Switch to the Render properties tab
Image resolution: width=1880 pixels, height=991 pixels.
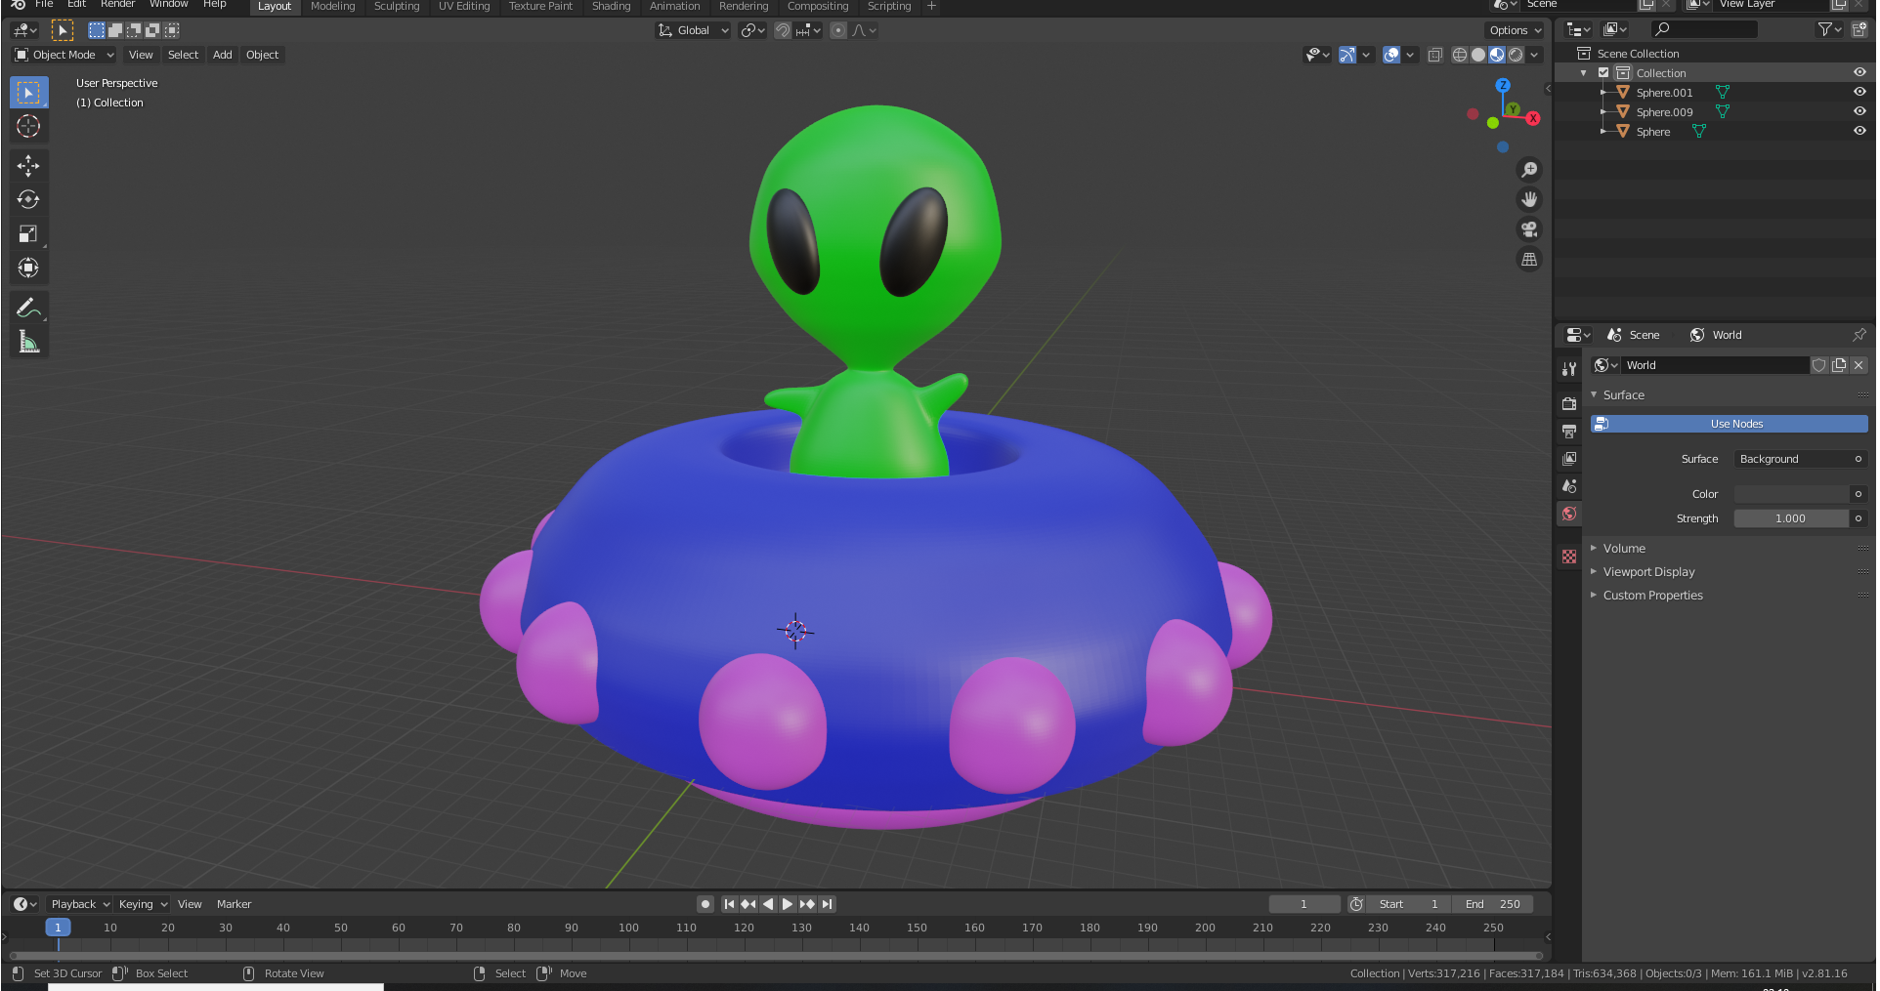coord(1569,403)
